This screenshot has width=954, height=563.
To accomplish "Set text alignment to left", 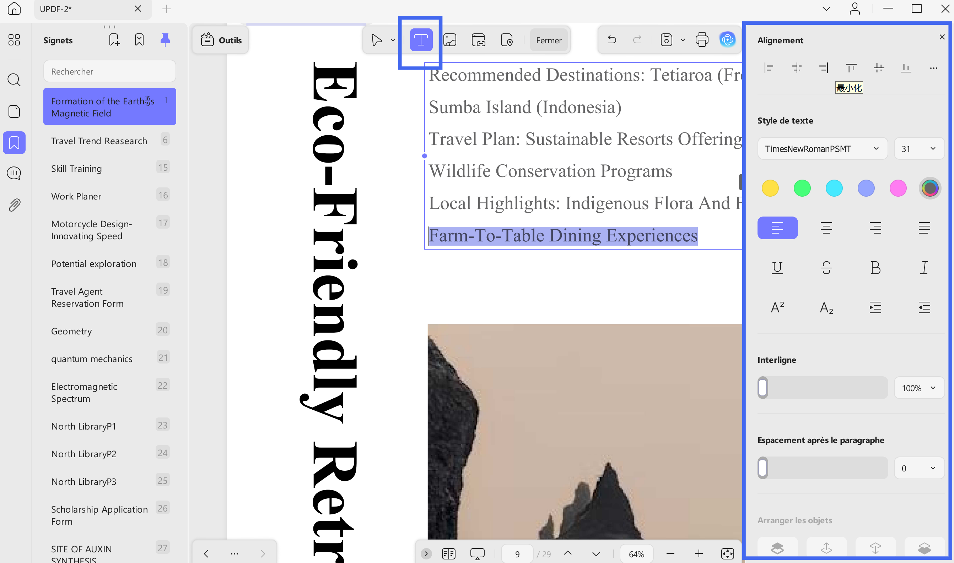I will (x=777, y=228).
